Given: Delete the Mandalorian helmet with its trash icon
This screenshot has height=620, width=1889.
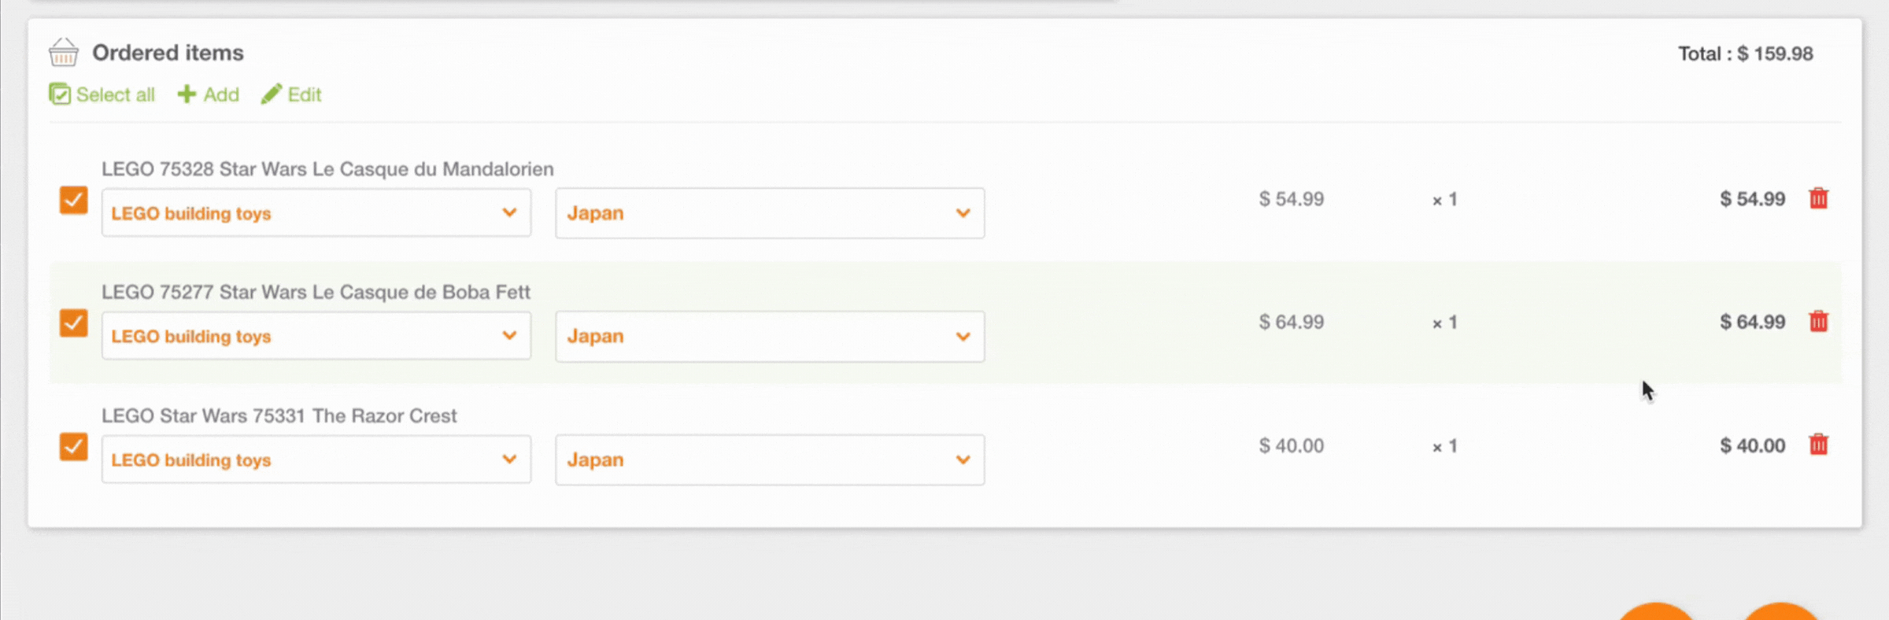Looking at the screenshot, I should click(1819, 198).
